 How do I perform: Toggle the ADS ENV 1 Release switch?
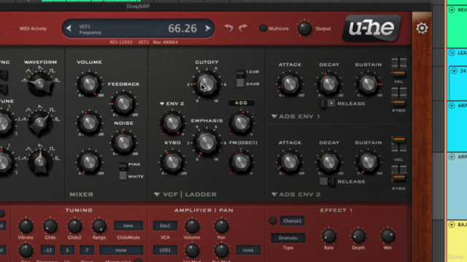pos(328,103)
